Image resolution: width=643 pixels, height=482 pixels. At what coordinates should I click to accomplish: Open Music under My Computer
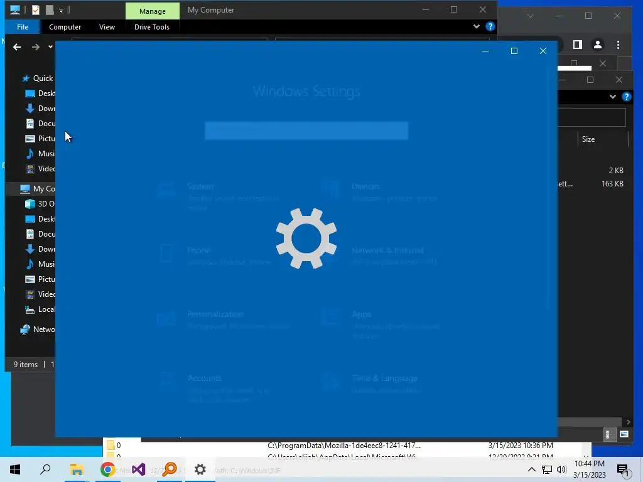point(40,264)
